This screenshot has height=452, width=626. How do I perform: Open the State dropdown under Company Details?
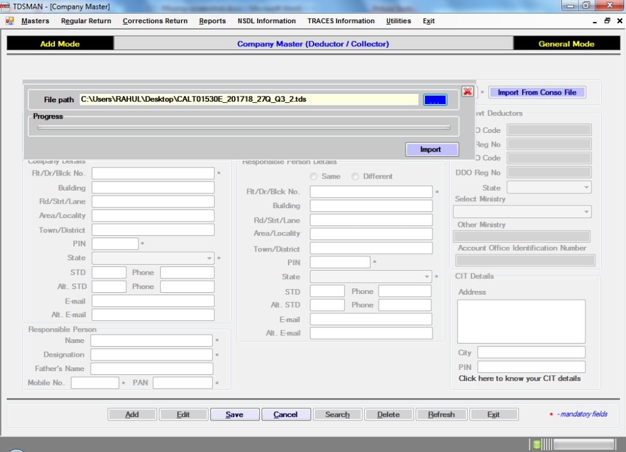[x=209, y=258]
